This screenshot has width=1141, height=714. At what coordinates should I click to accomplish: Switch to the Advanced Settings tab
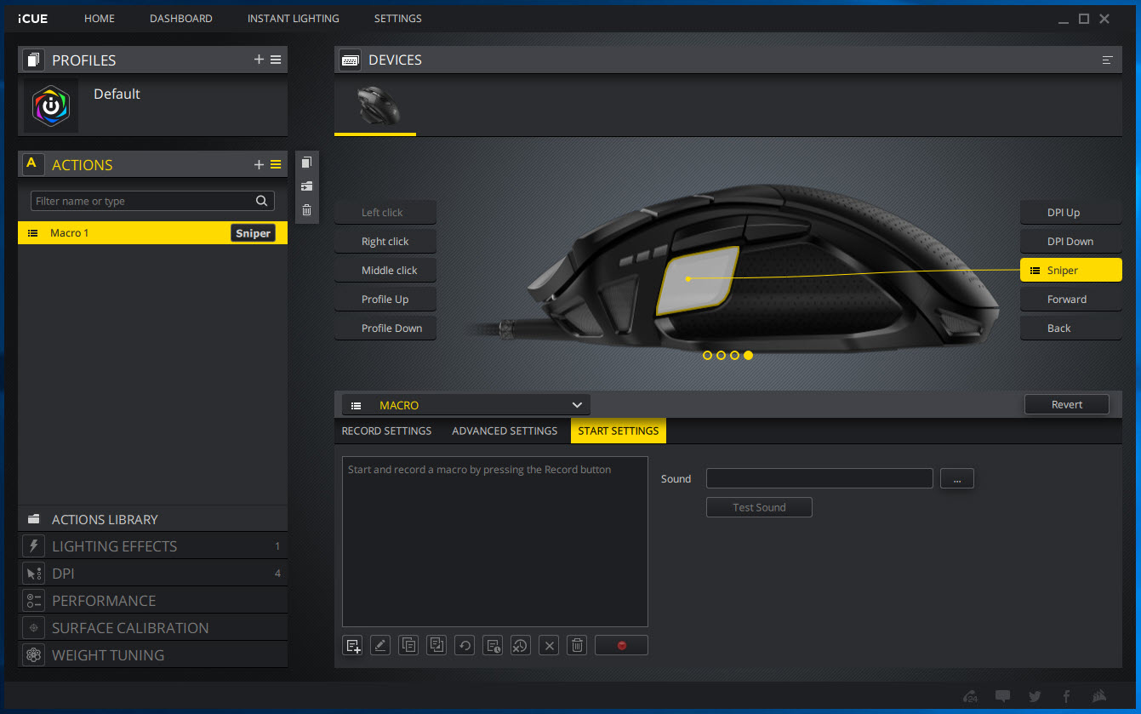point(505,431)
